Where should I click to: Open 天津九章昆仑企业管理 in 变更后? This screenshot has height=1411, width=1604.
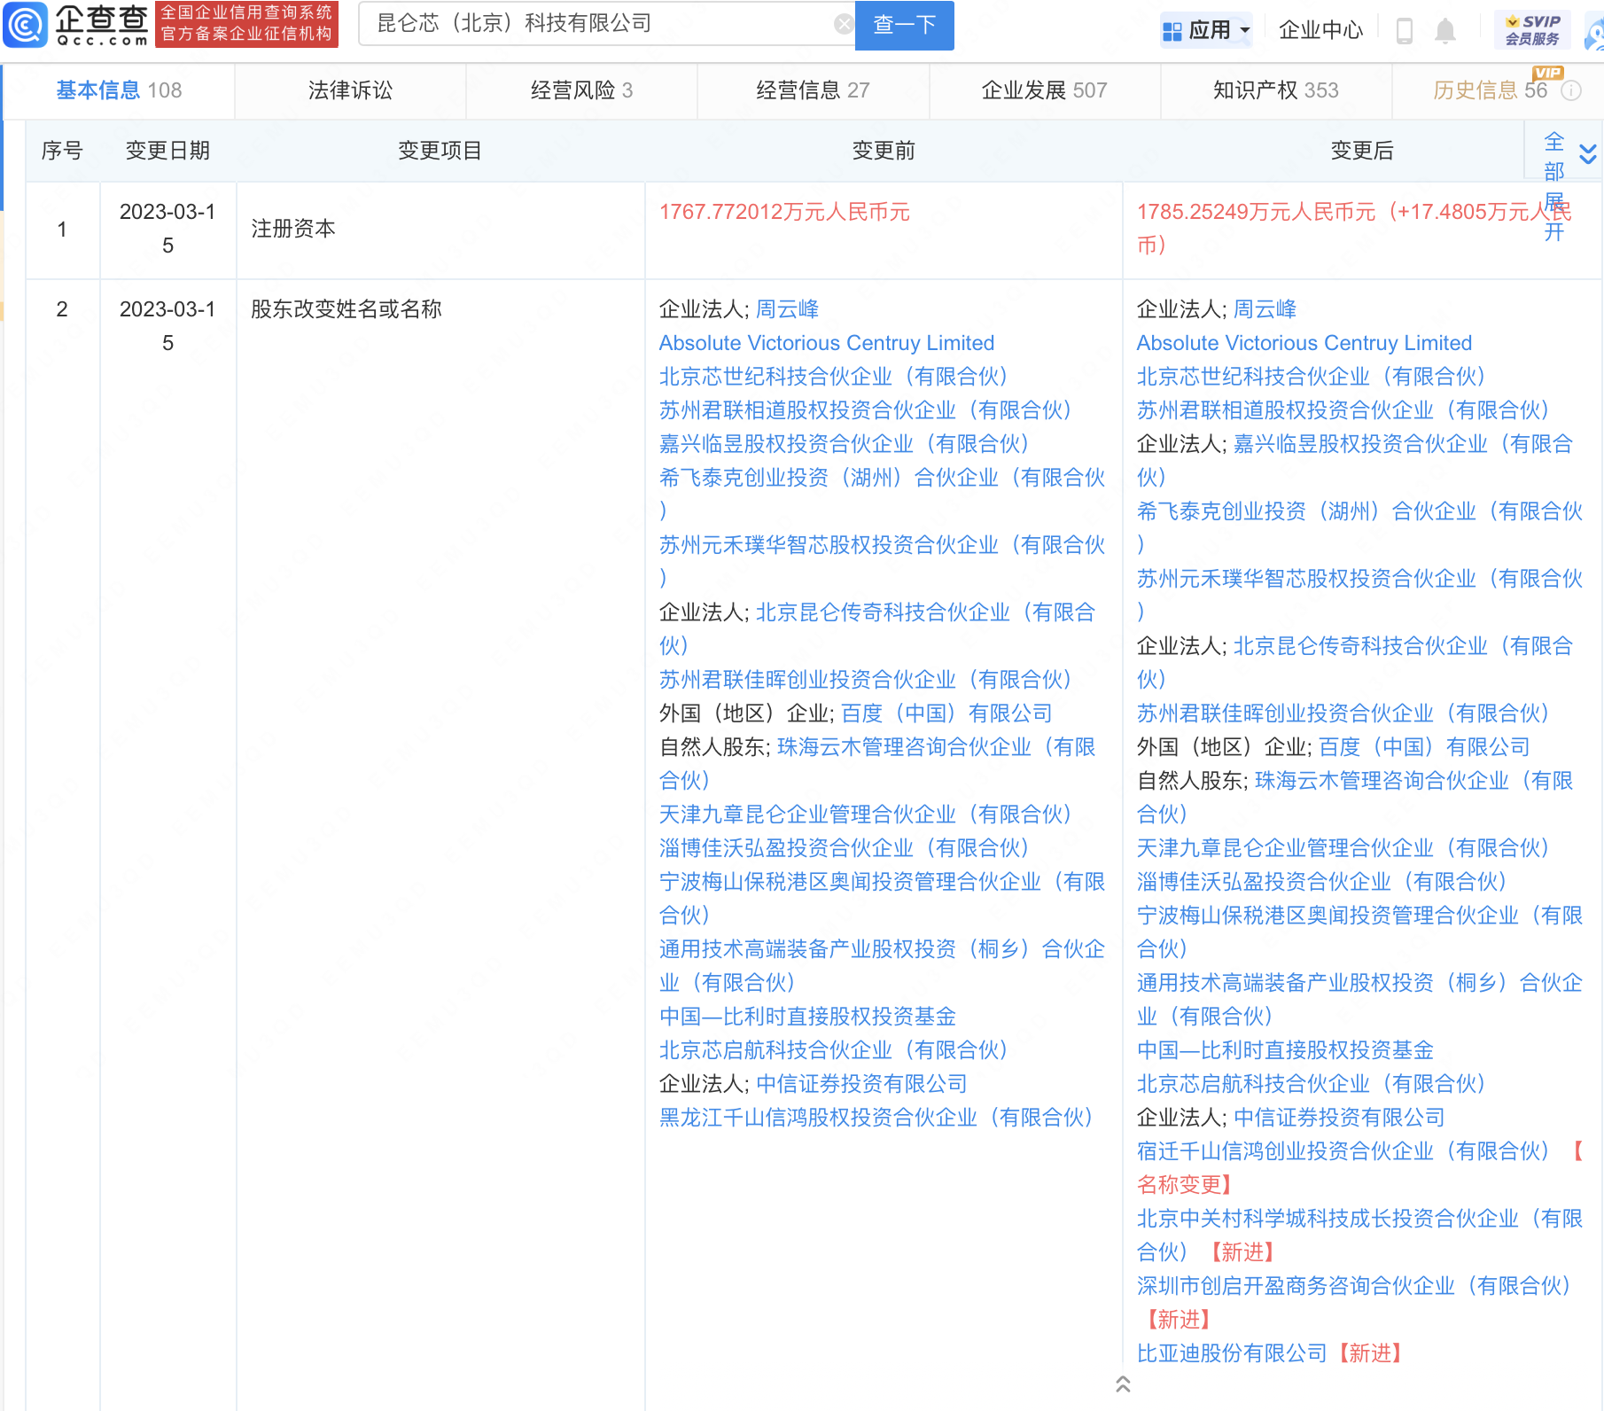point(1343,848)
